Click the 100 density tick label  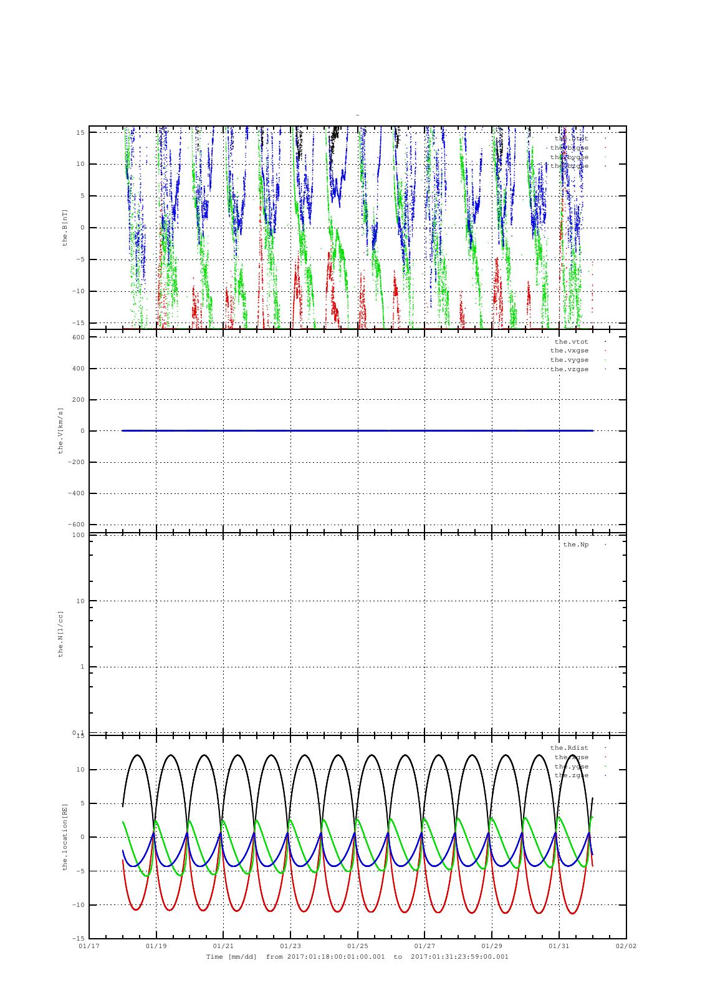point(78,535)
